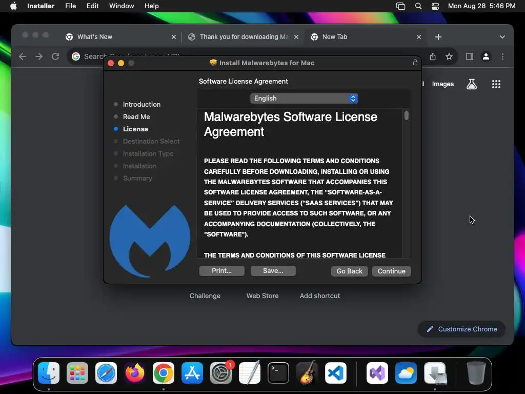Expand Chrome's tab search chevron

(x=502, y=37)
